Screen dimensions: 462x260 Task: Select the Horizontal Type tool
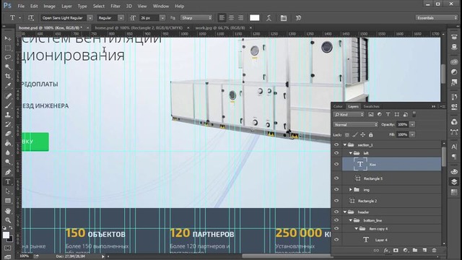[x=8, y=181]
